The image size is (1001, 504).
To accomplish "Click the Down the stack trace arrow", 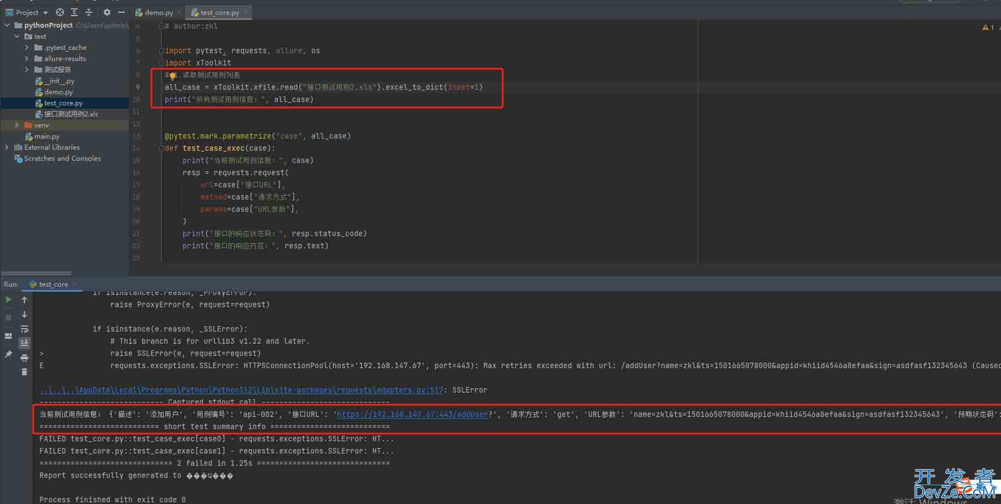I will [x=24, y=314].
